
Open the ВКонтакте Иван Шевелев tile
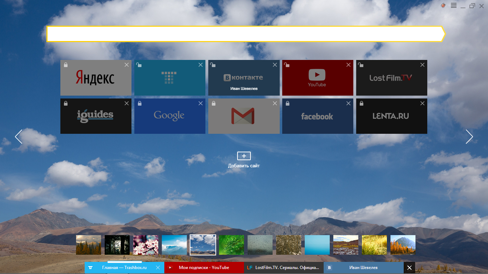(244, 78)
